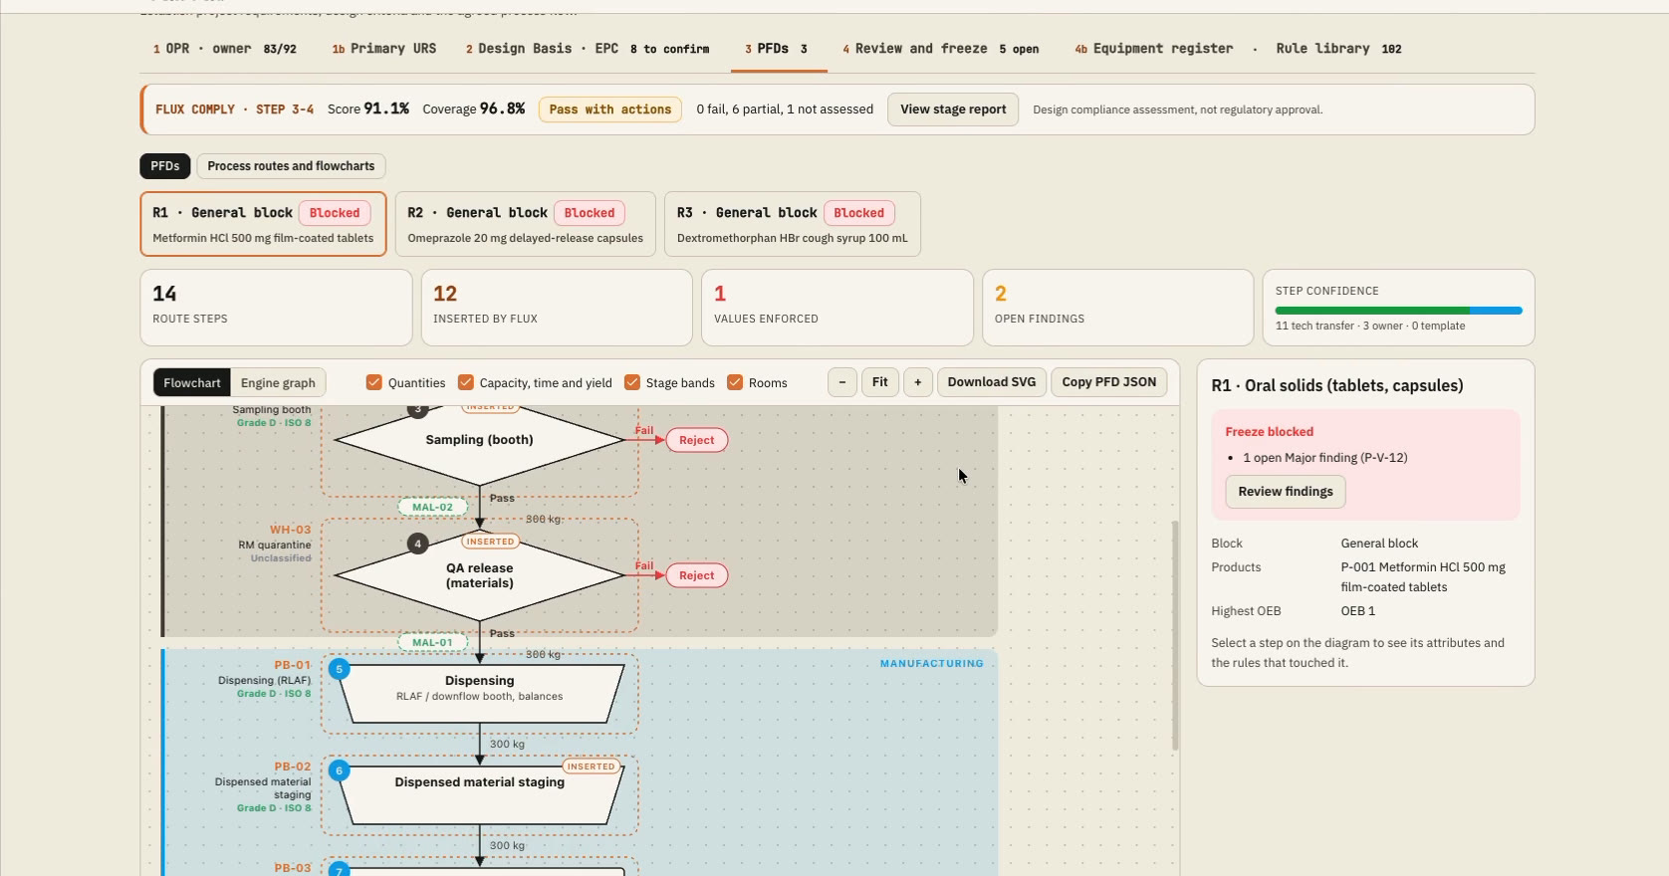Click the MANUFACTURING band label
The height and width of the screenshot is (876, 1669).
pyautogui.click(x=932, y=663)
